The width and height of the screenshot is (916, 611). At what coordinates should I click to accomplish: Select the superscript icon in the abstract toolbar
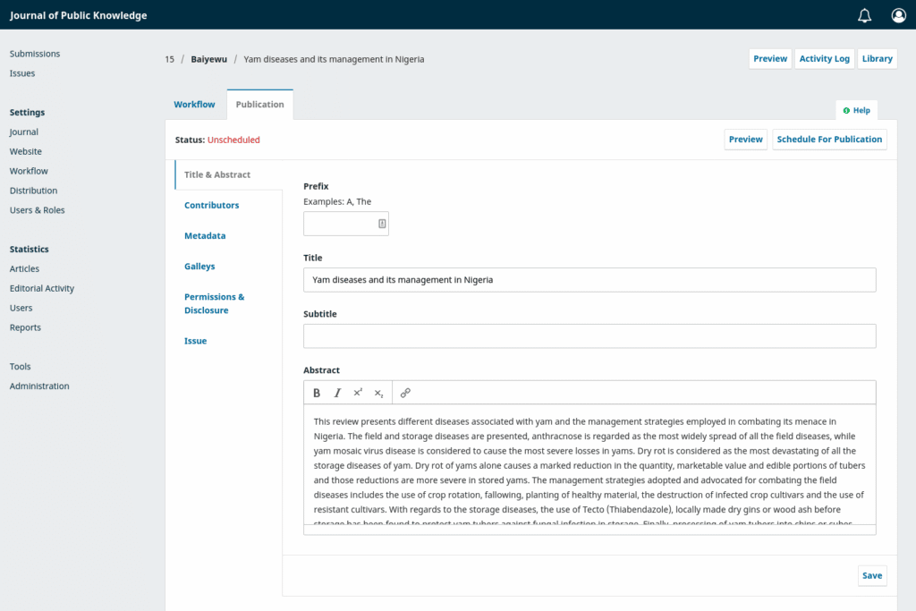[x=358, y=392]
